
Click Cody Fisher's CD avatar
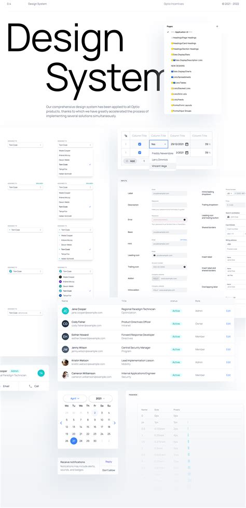pos(65,323)
